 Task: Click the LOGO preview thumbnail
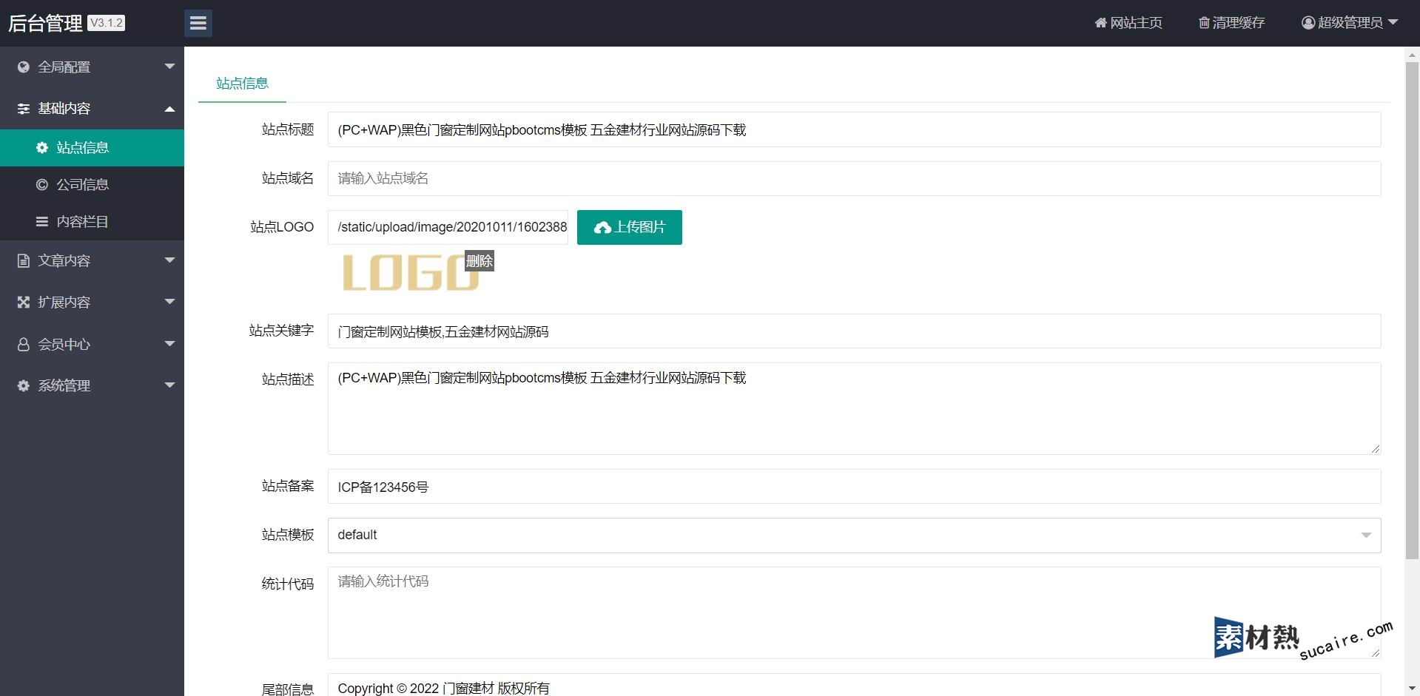point(411,272)
